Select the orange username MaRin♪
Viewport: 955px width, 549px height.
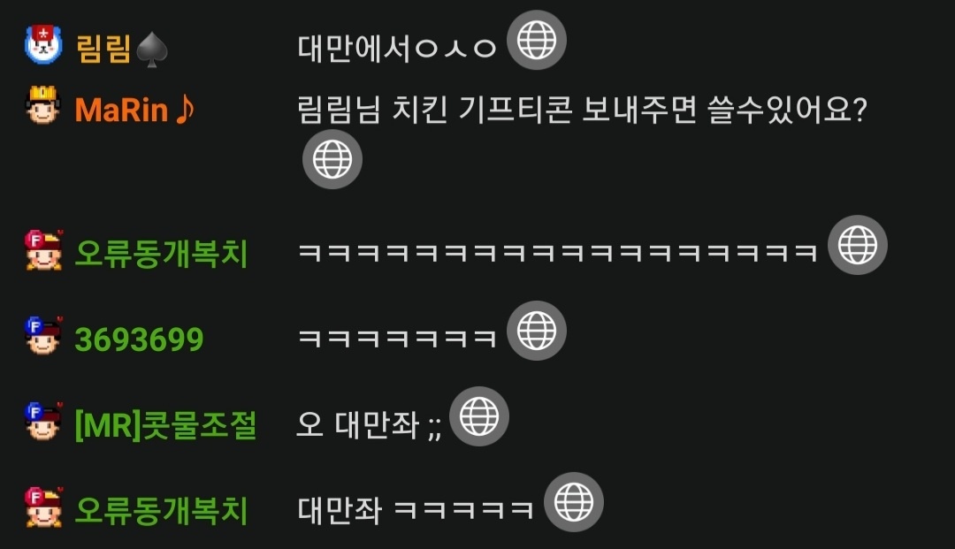(x=134, y=111)
